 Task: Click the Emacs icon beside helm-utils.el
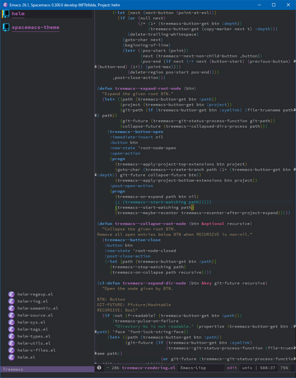pyautogui.click(x=11, y=343)
